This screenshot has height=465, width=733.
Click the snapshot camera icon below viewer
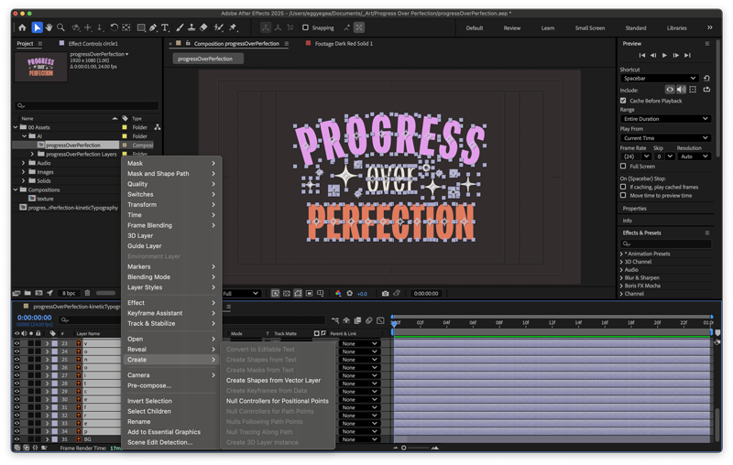[x=385, y=294]
